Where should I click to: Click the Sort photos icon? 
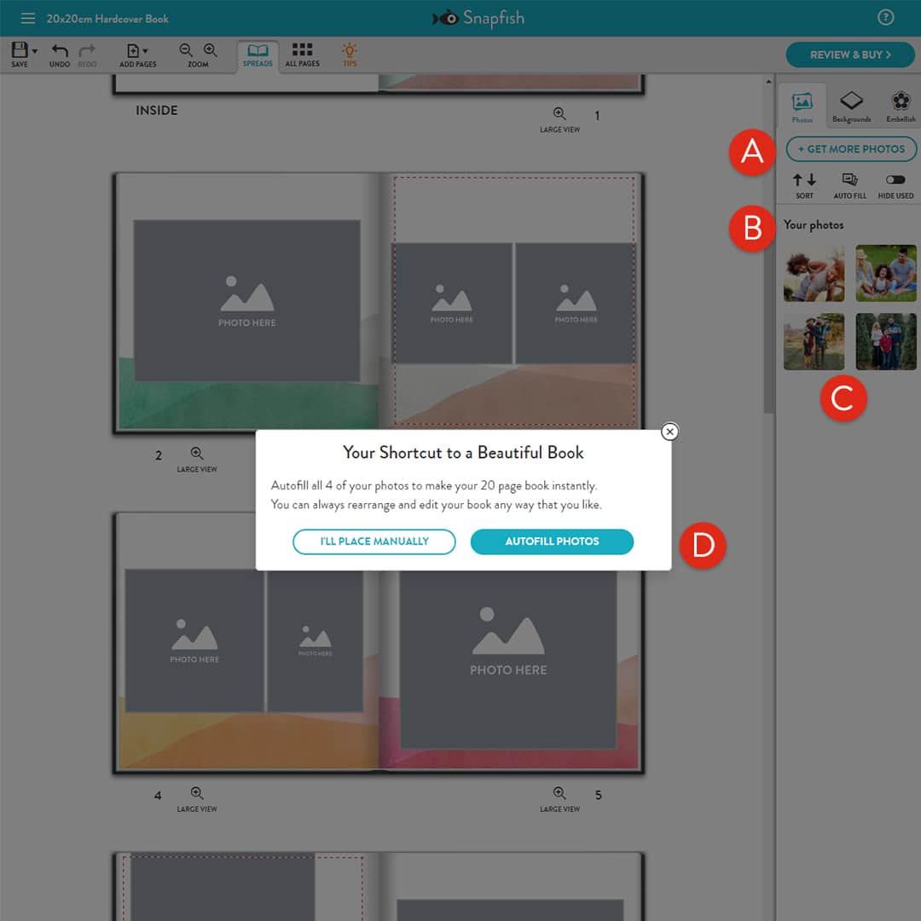pos(803,180)
